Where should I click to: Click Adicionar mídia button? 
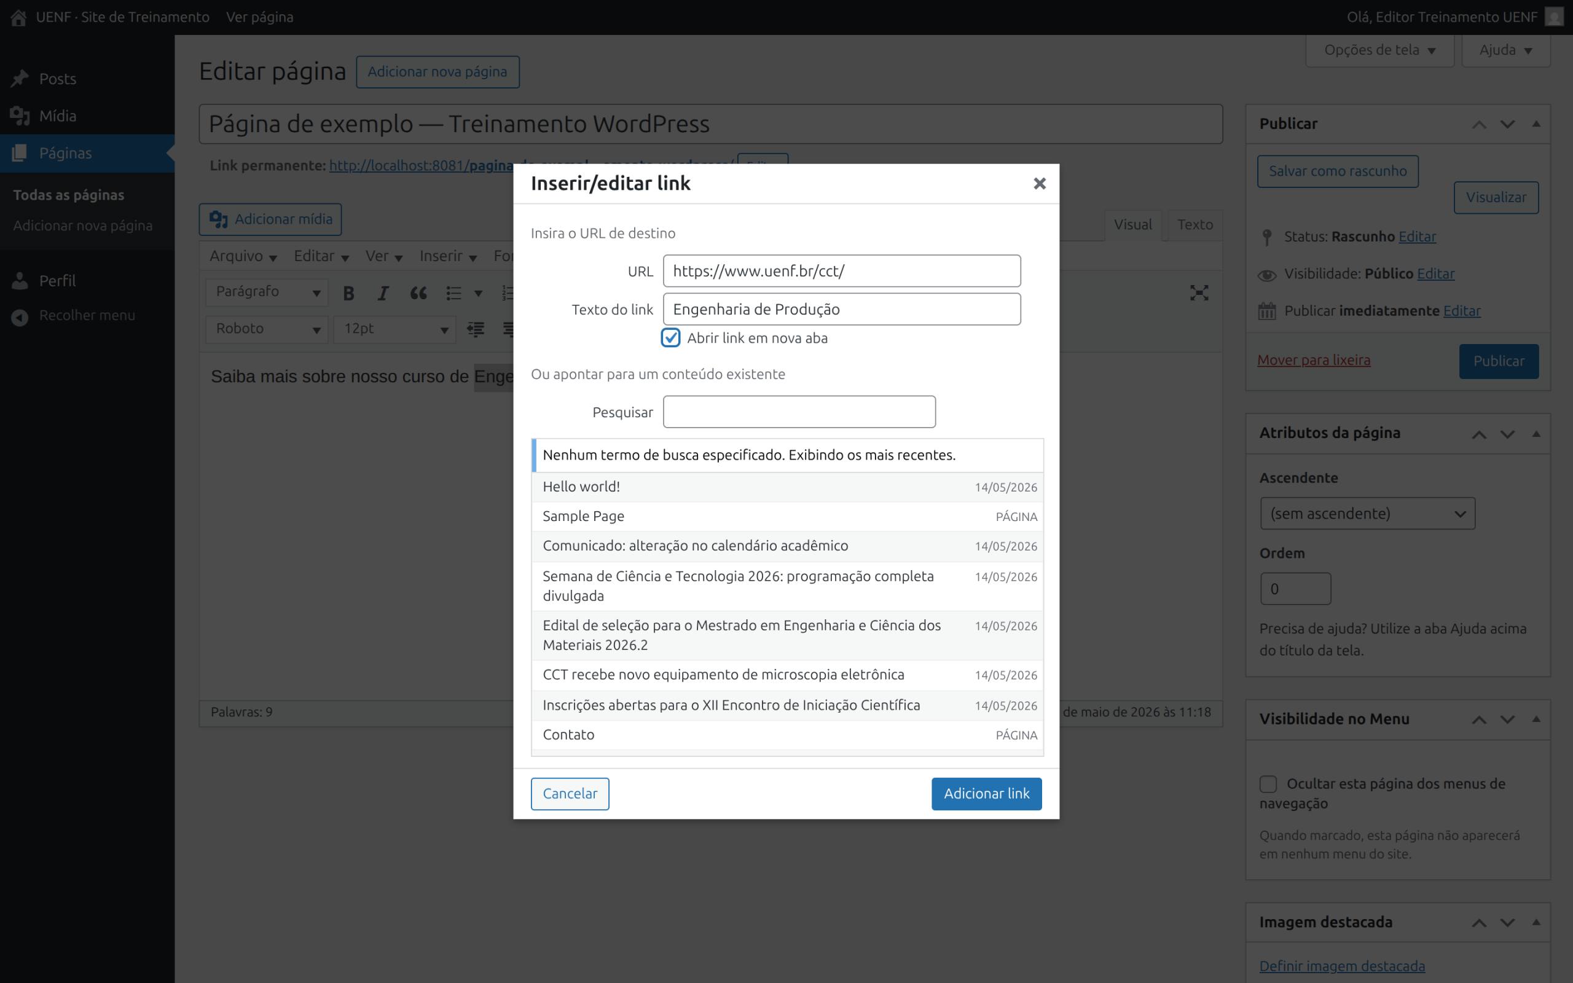[270, 220]
